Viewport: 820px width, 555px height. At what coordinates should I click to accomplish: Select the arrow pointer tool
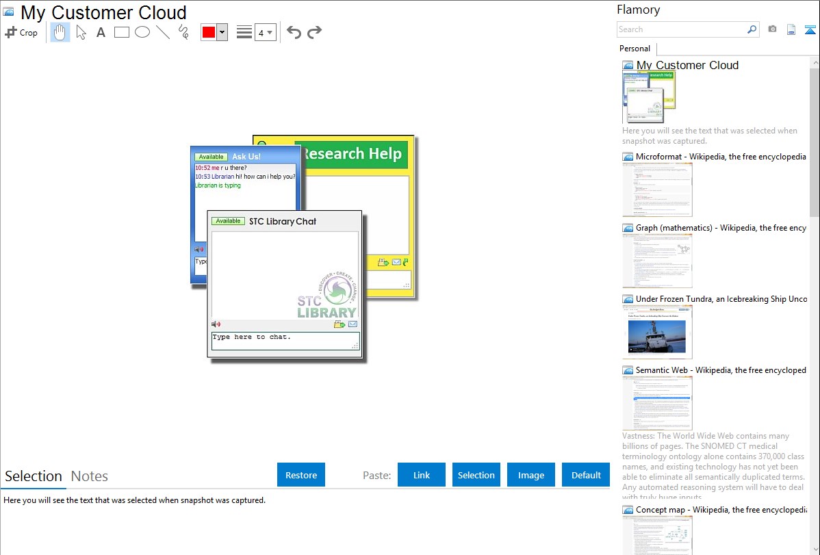81,32
